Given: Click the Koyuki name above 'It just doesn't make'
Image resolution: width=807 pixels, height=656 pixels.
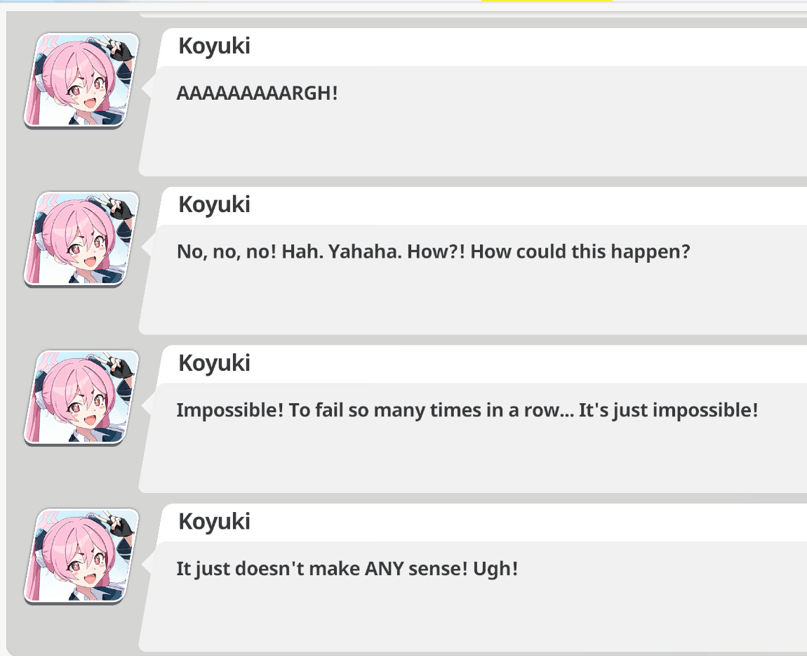Looking at the screenshot, I should 214,522.
